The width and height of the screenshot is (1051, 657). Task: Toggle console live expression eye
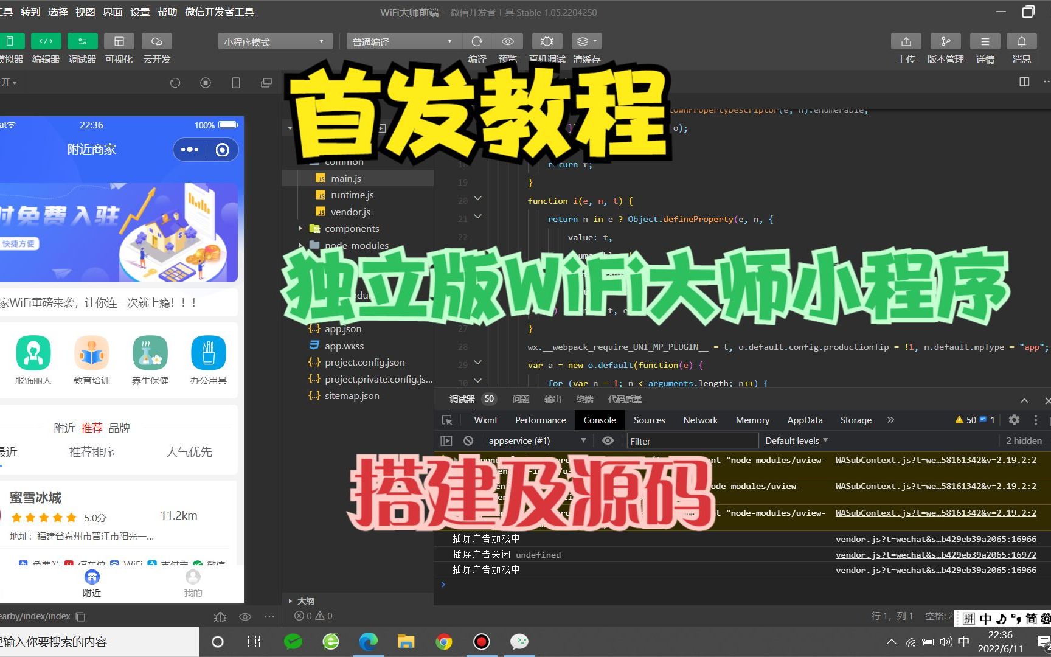(608, 440)
